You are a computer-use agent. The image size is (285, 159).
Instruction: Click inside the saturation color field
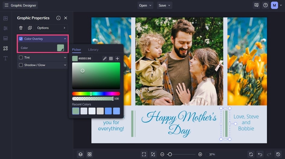tap(96, 76)
